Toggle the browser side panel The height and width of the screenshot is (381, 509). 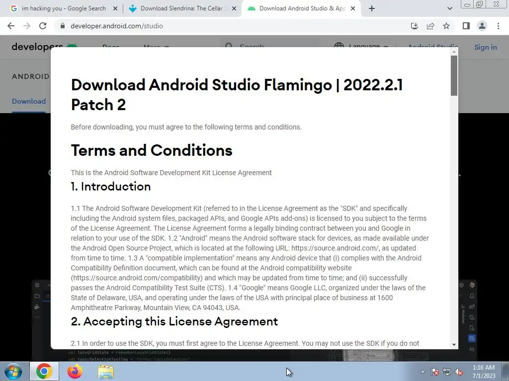pyautogui.click(x=466, y=26)
